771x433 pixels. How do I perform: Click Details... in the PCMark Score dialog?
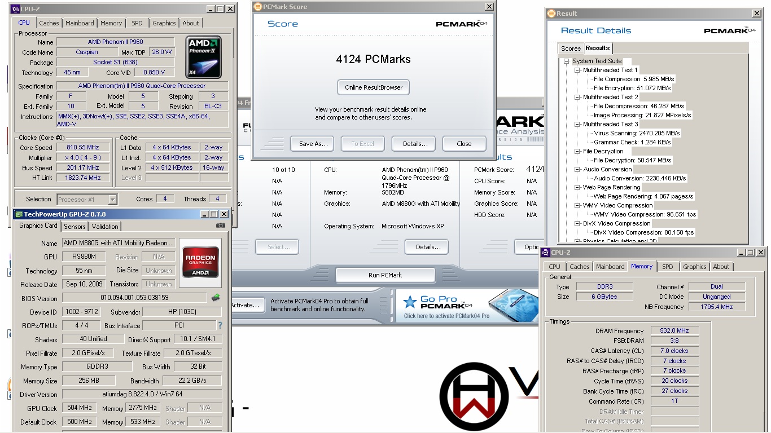(414, 144)
